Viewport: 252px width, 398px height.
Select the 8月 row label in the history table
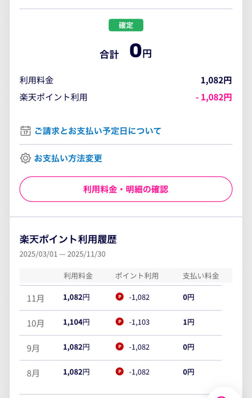coord(33,373)
